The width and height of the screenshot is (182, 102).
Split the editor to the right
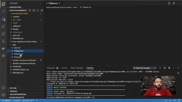click(174, 3)
